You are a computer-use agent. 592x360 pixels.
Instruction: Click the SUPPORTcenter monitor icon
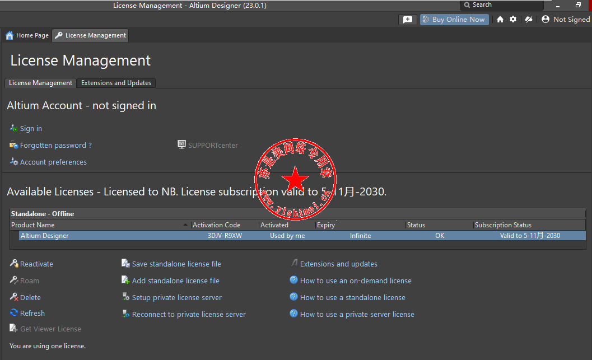point(181,144)
